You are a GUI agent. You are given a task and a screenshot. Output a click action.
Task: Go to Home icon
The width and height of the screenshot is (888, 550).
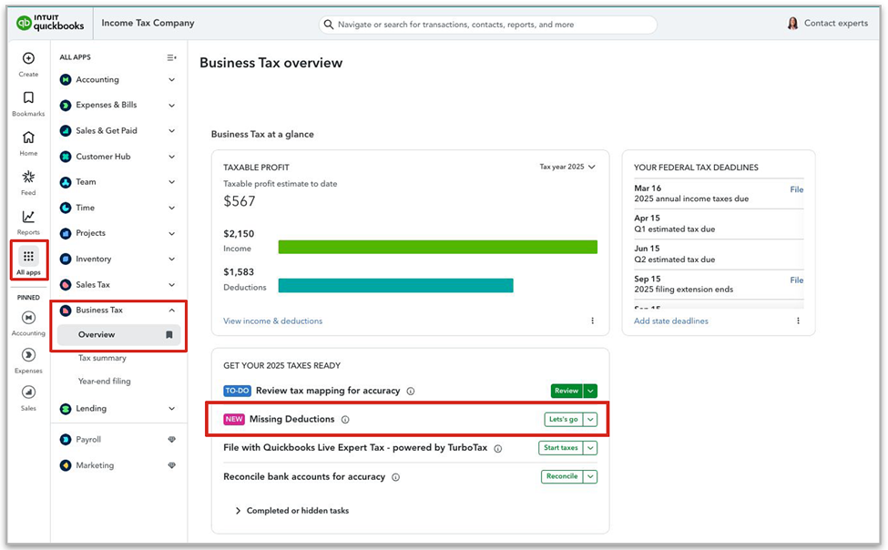coord(28,137)
